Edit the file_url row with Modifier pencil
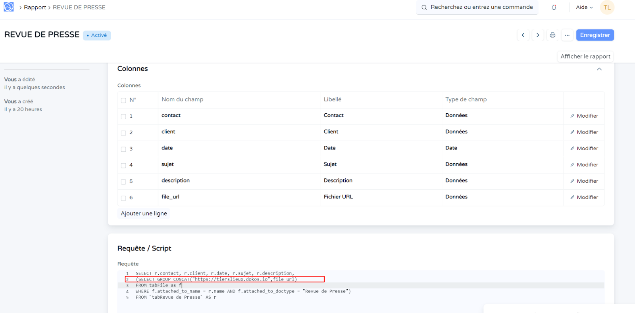Viewport: 635px width, 313px height. pyautogui.click(x=584, y=197)
